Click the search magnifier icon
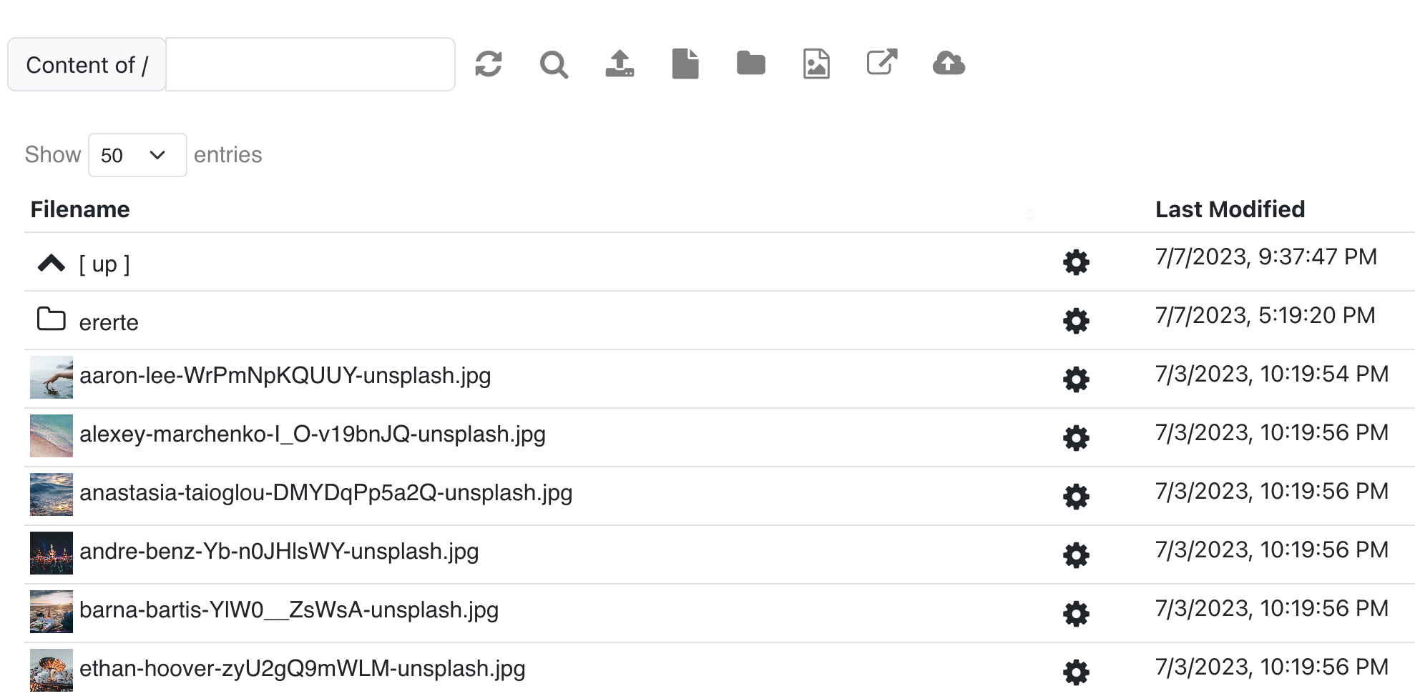Viewport: 1415px width, 696px height. coord(554,64)
